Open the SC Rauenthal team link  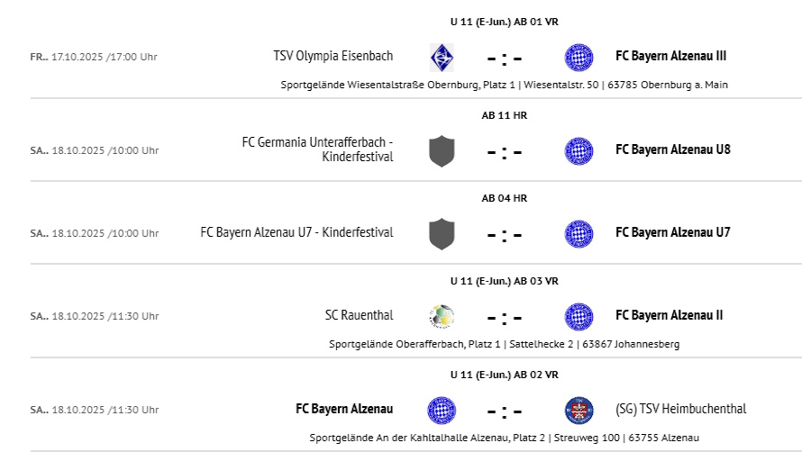tap(359, 315)
